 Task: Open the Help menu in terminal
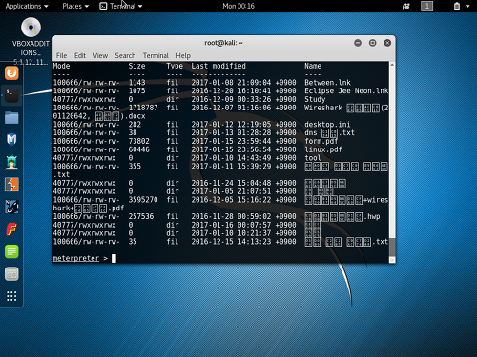(183, 55)
